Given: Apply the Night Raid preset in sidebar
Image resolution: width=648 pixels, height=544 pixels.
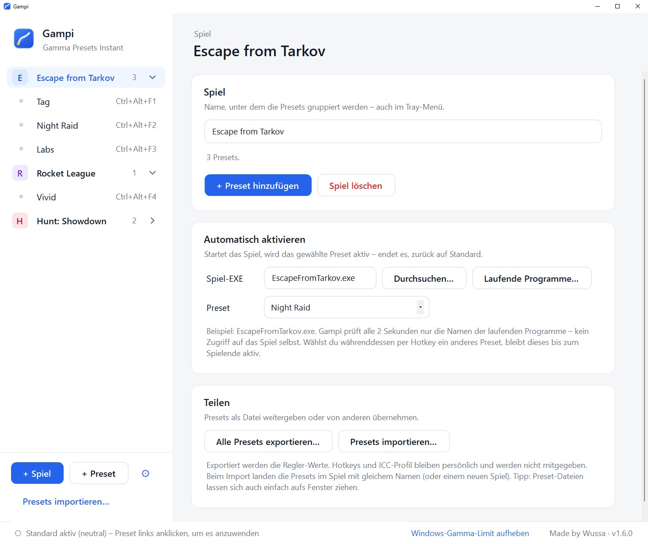Looking at the screenshot, I should [86, 126].
